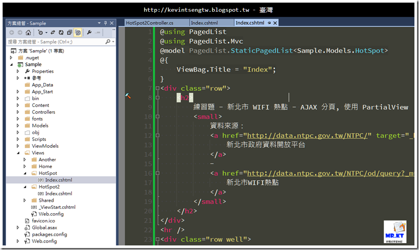
Task: Select the Home folder under Views
Action: coord(42,167)
